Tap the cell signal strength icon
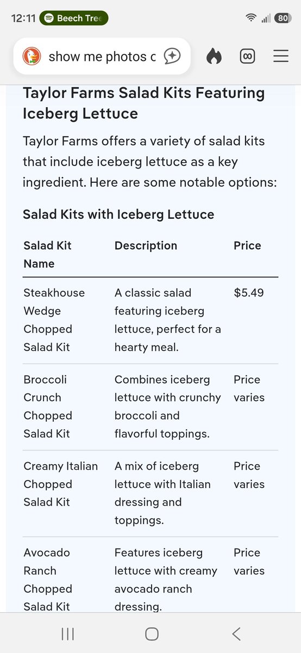Screen dimensions: 301x653 pos(266,18)
